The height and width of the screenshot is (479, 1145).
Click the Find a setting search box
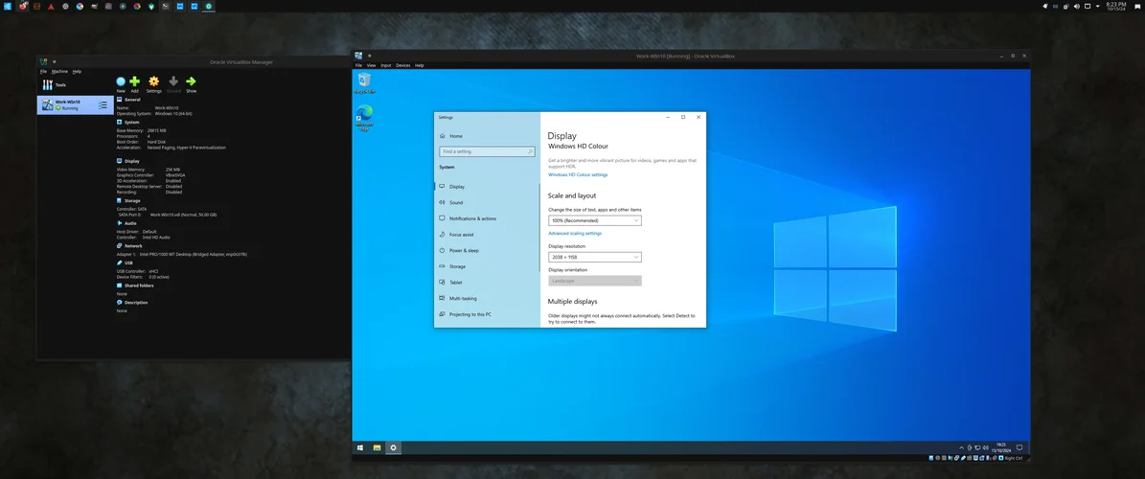487,151
